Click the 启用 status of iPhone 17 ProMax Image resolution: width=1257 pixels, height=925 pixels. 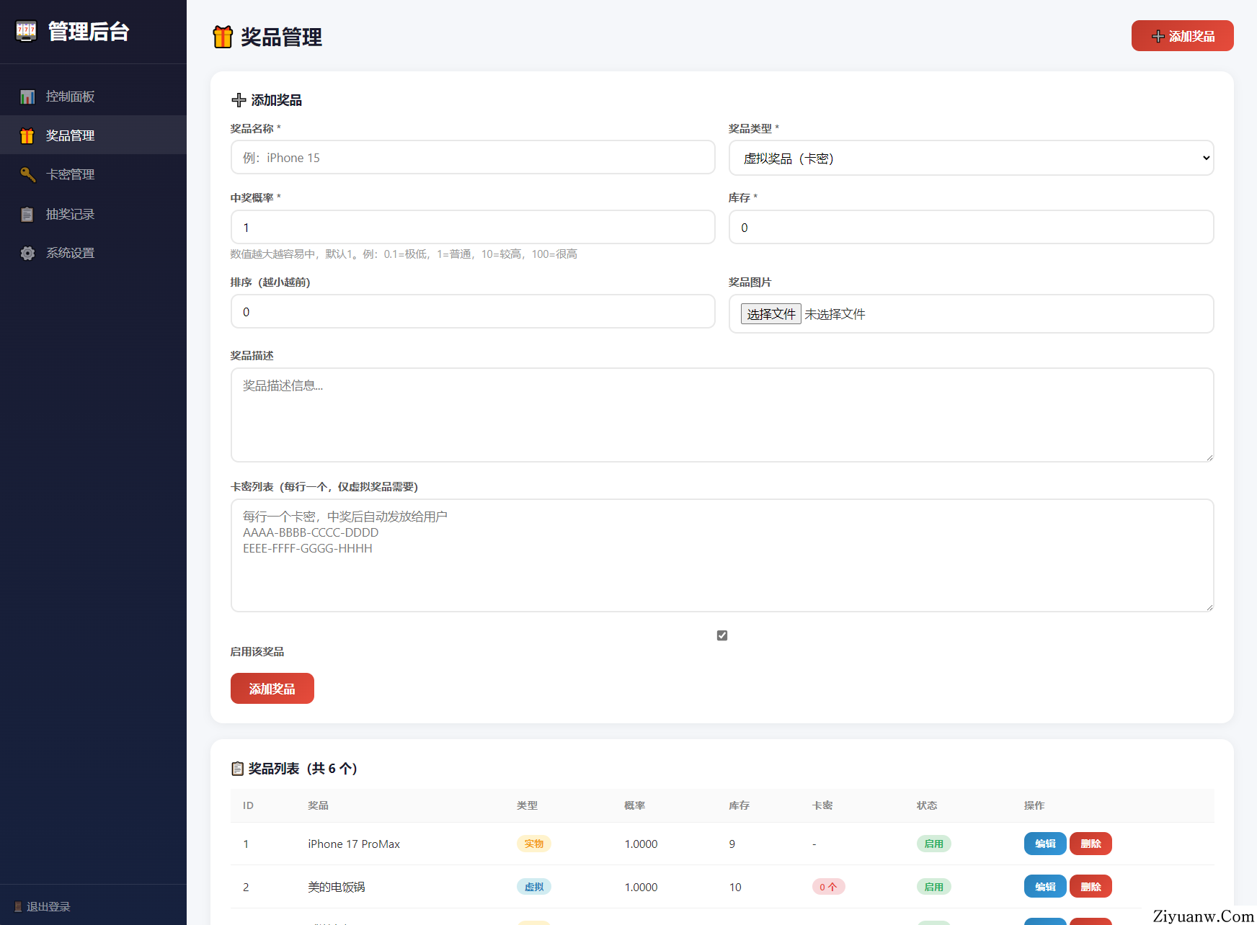933,844
